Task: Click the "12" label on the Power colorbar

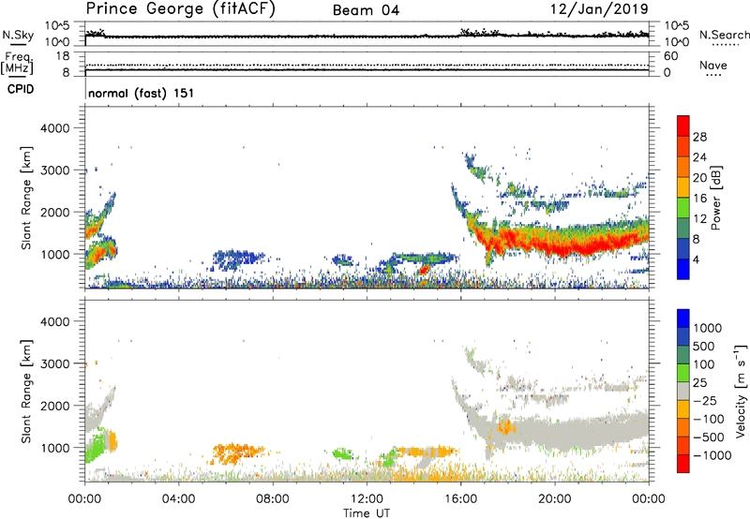Action: (x=699, y=219)
